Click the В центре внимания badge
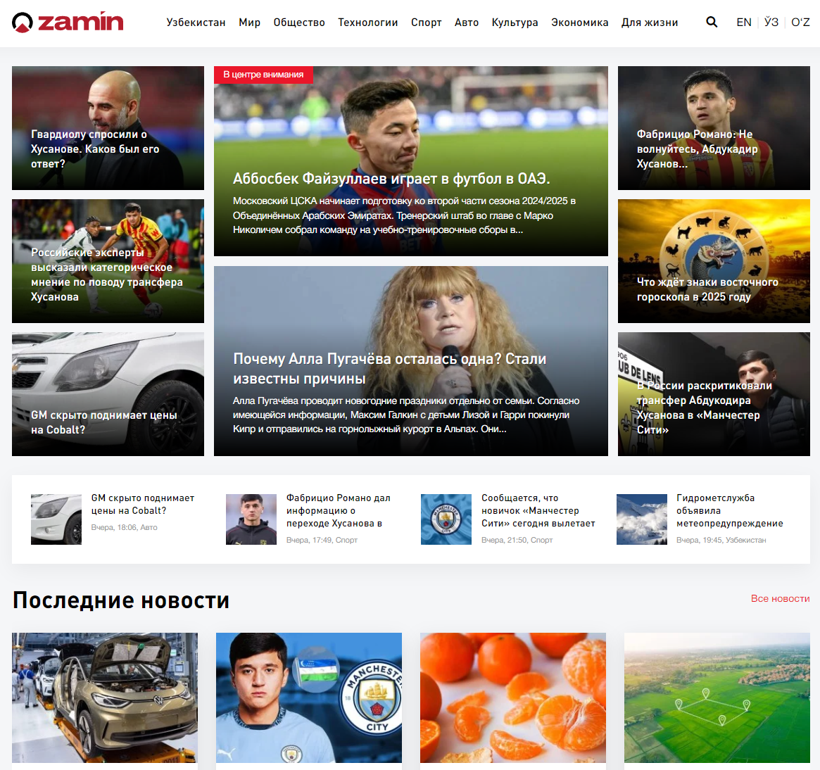The width and height of the screenshot is (820, 770). (x=263, y=75)
